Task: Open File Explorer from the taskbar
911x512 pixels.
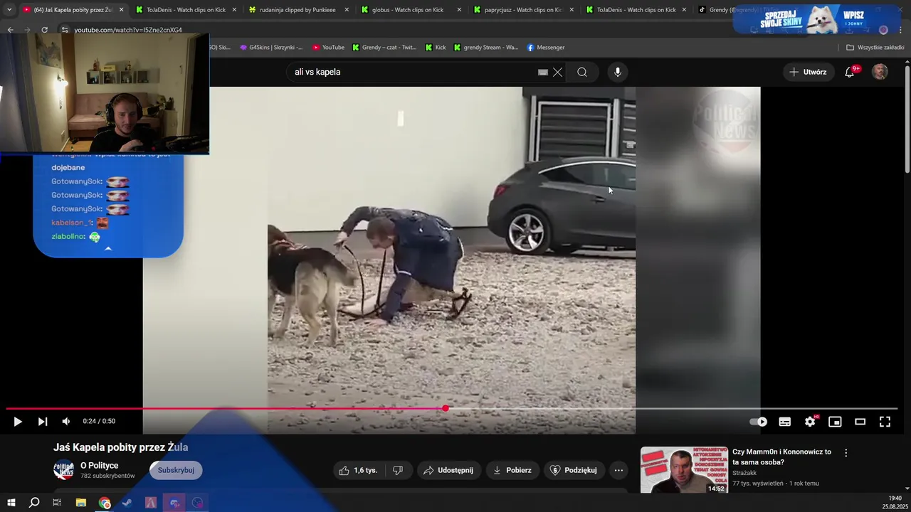Action: click(x=81, y=503)
